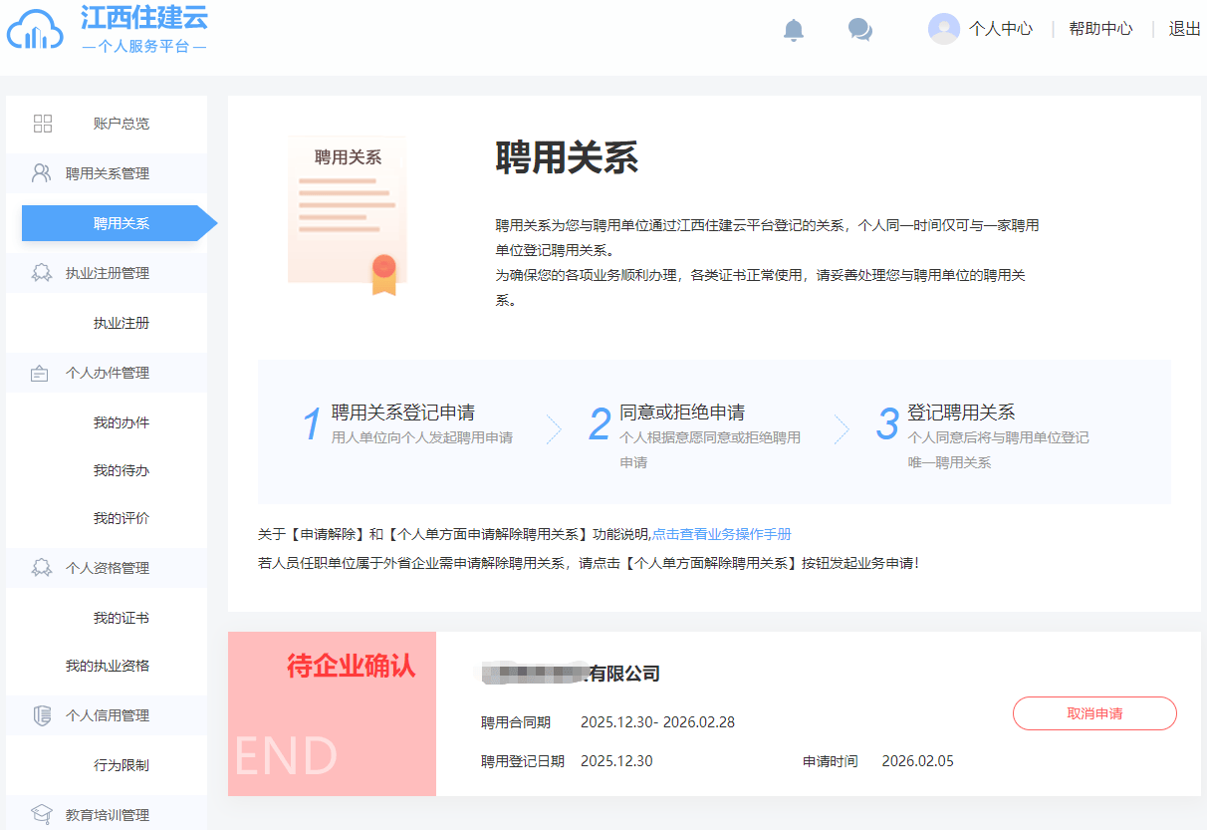
Task: Open the 点击查看业务操作手册 link
Action: point(724,535)
